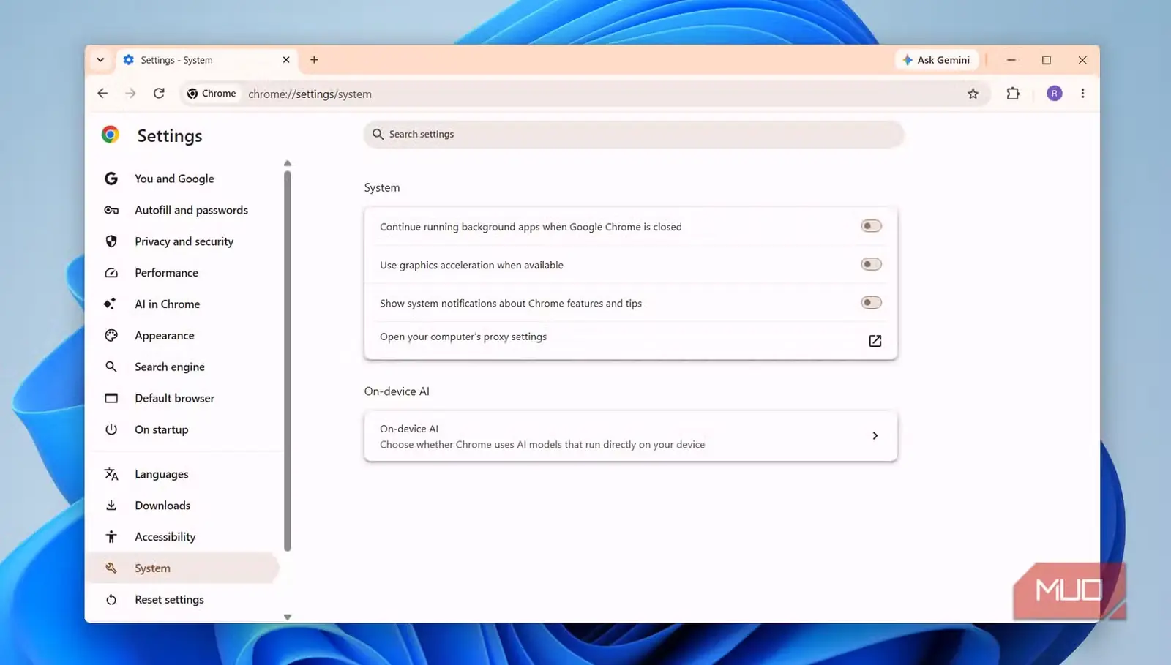The width and height of the screenshot is (1171, 665).
Task: Click the person icon for Accessibility
Action: (111, 537)
